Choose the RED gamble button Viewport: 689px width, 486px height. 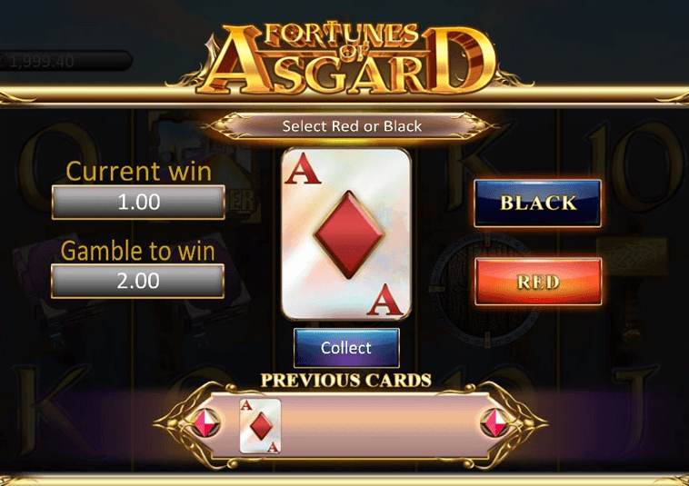pyautogui.click(x=538, y=282)
